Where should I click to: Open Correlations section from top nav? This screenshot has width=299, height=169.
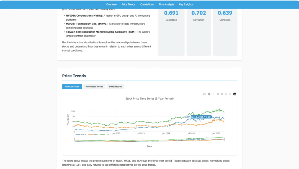pos(147,4)
